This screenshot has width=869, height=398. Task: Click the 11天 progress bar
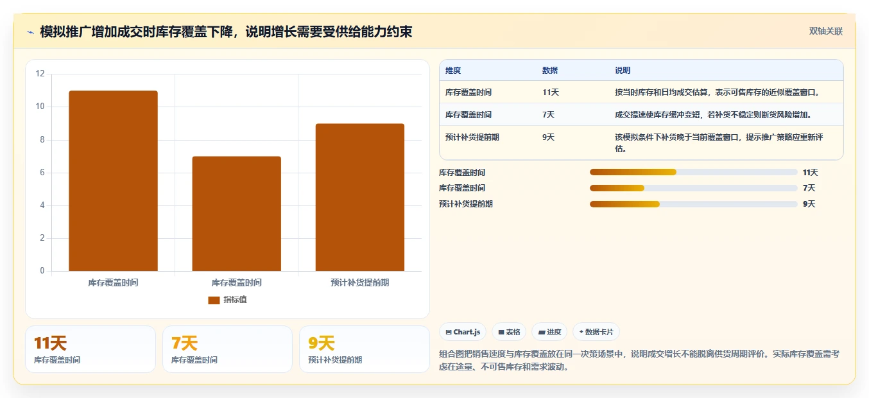tap(693, 172)
